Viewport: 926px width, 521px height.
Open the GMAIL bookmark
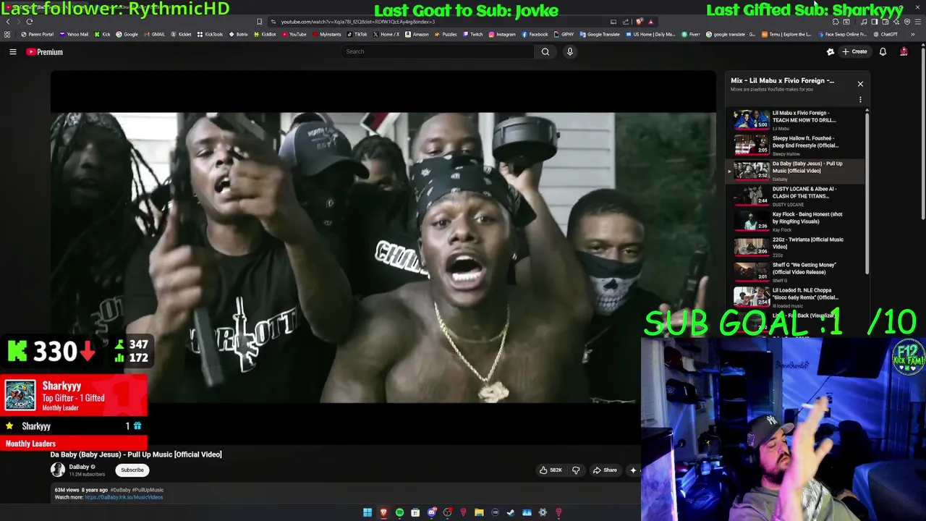pos(155,35)
